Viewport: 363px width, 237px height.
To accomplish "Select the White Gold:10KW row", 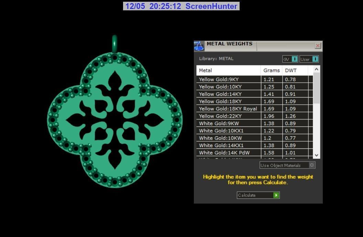I will (x=255, y=138).
